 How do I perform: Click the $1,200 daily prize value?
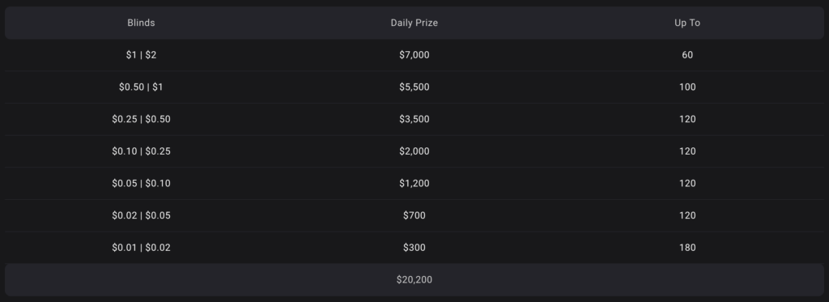[x=414, y=184]
